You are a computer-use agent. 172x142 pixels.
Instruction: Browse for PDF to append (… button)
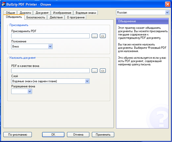coord(94,36)
